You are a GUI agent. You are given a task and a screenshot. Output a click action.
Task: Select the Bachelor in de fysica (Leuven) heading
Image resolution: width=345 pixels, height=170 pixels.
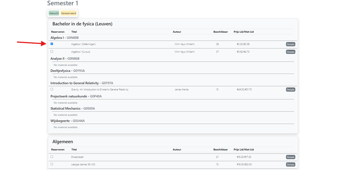point(82,24)
